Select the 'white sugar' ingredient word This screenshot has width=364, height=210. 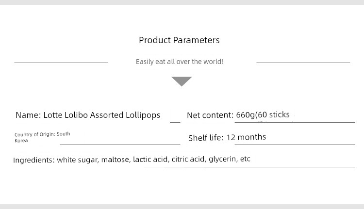[x=78, y=160]
